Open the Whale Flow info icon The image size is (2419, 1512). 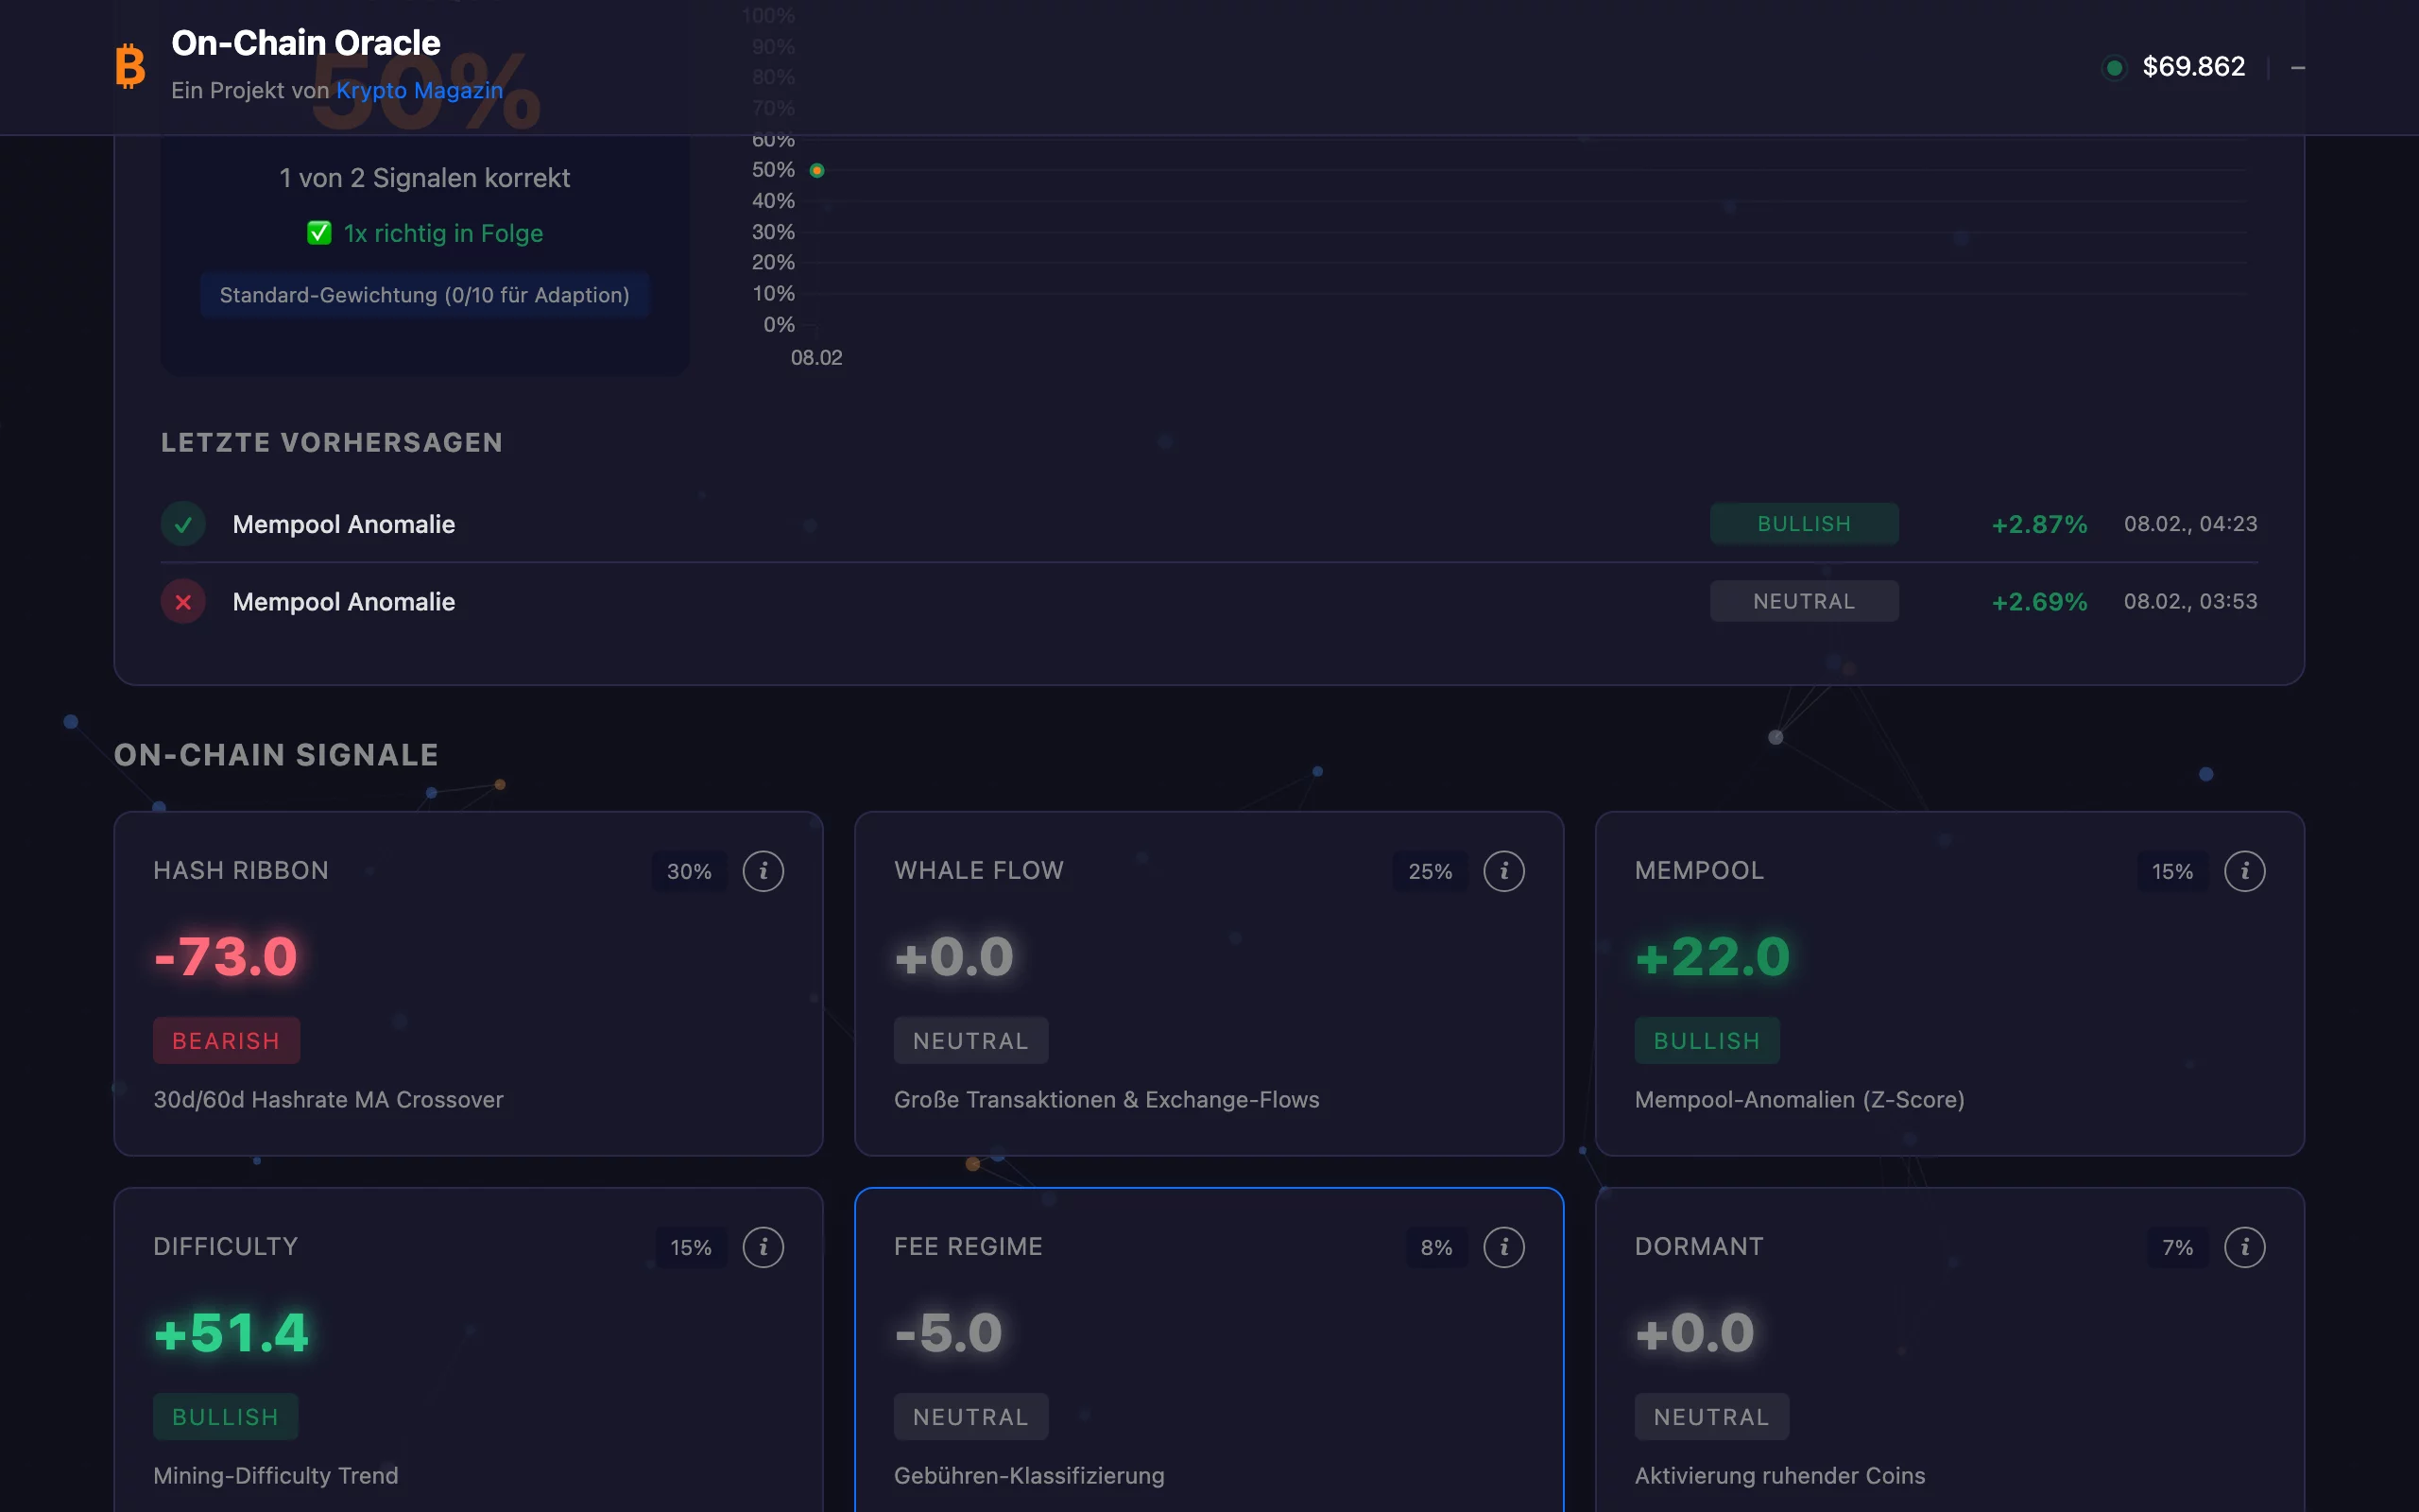click(1503, 871)
